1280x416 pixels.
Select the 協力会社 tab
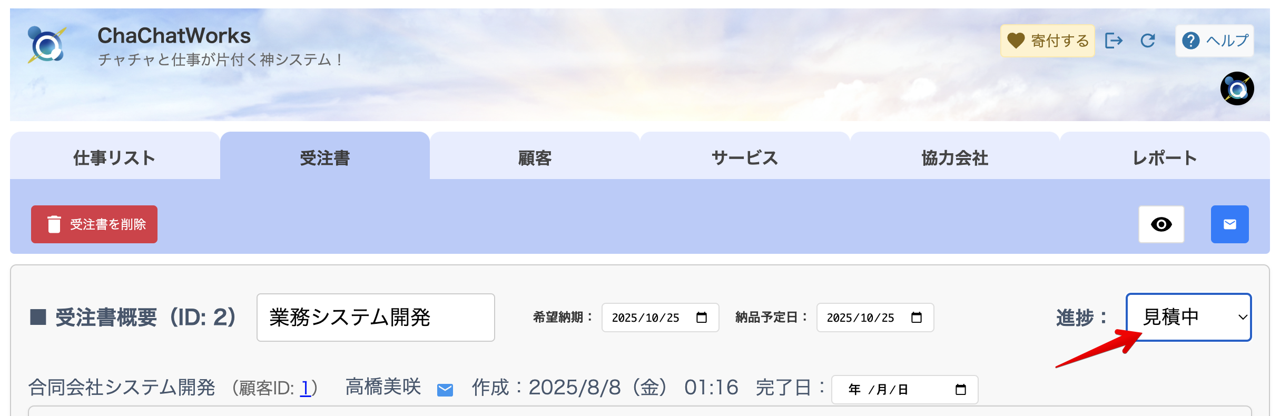(954, 157)
